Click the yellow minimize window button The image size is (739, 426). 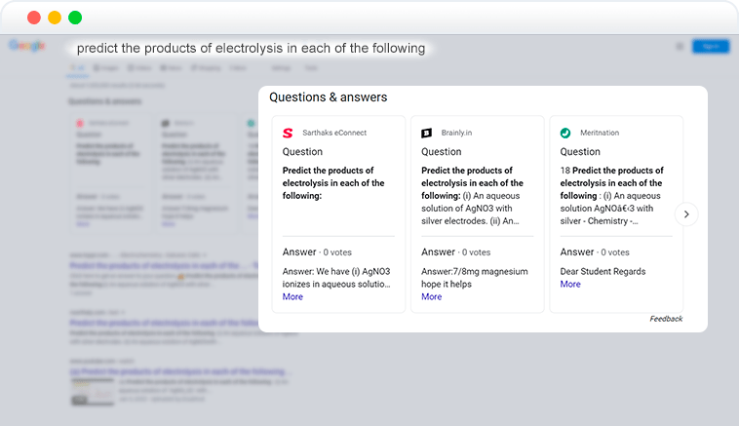coord(55,18)
